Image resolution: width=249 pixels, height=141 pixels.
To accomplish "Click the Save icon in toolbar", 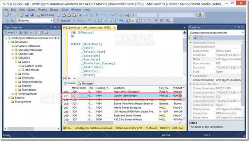I will [x=27, y=15].
